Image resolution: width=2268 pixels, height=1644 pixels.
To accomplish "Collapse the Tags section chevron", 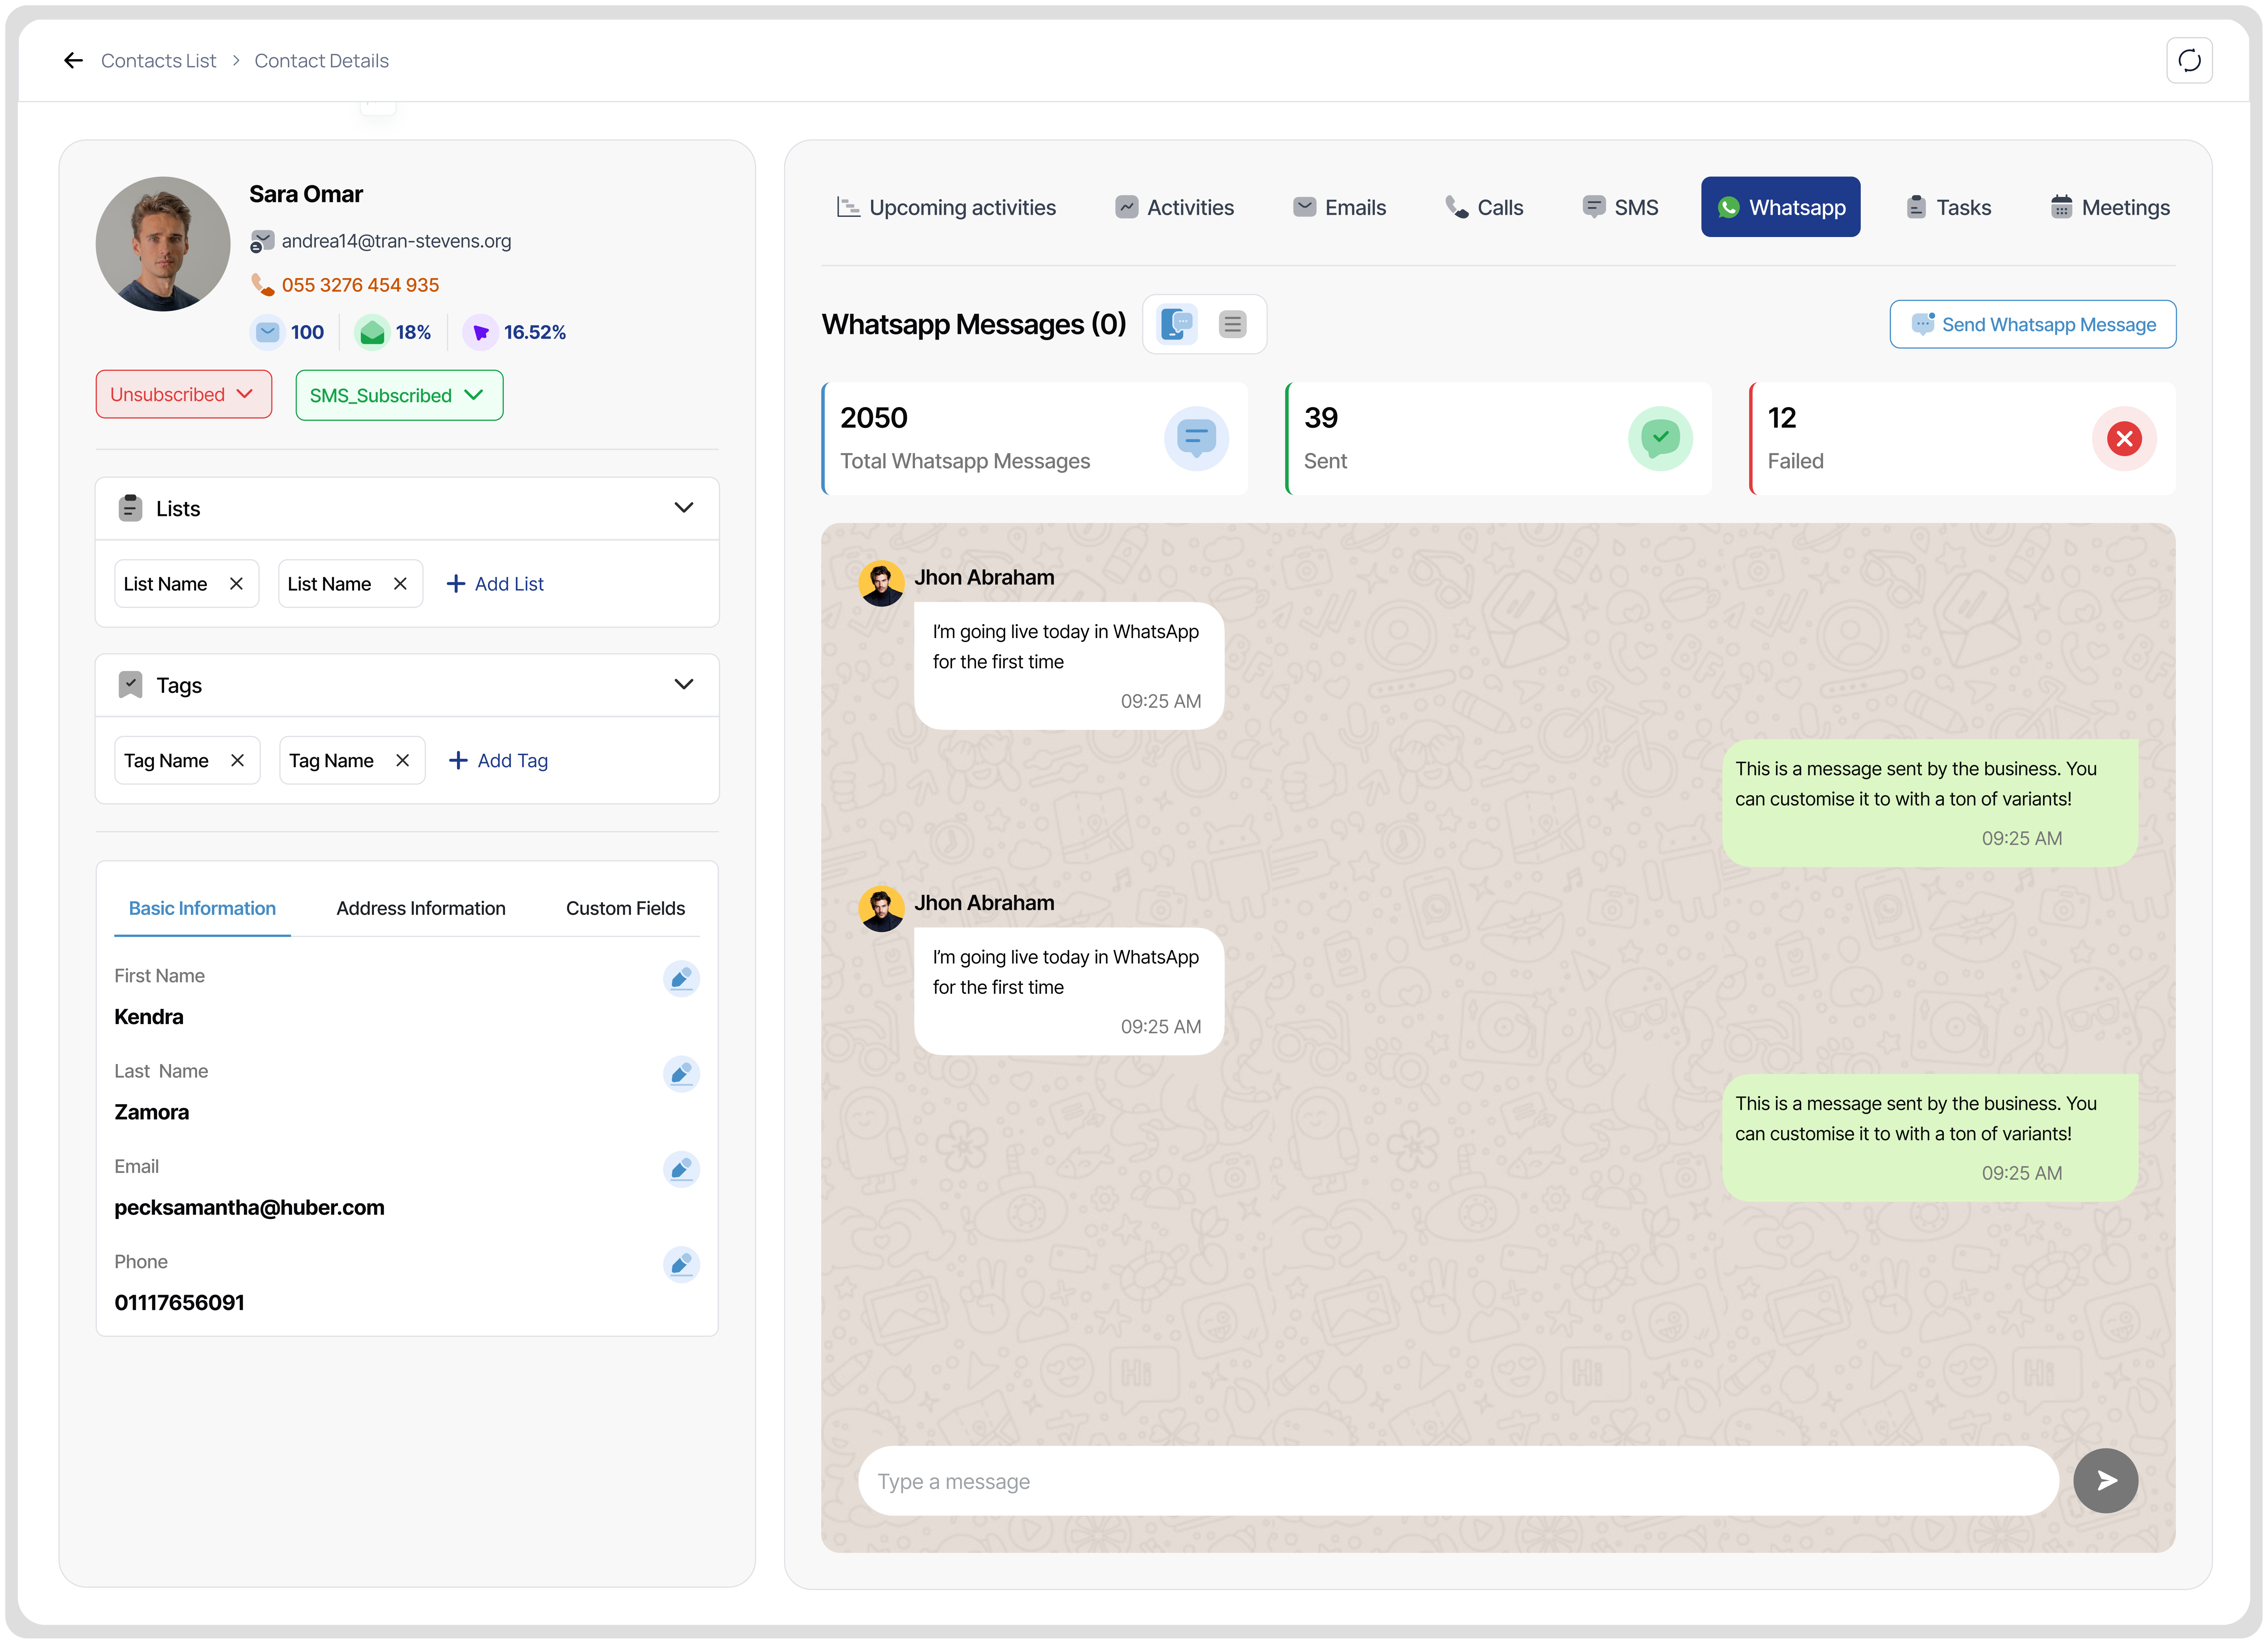I will [684, 684].
